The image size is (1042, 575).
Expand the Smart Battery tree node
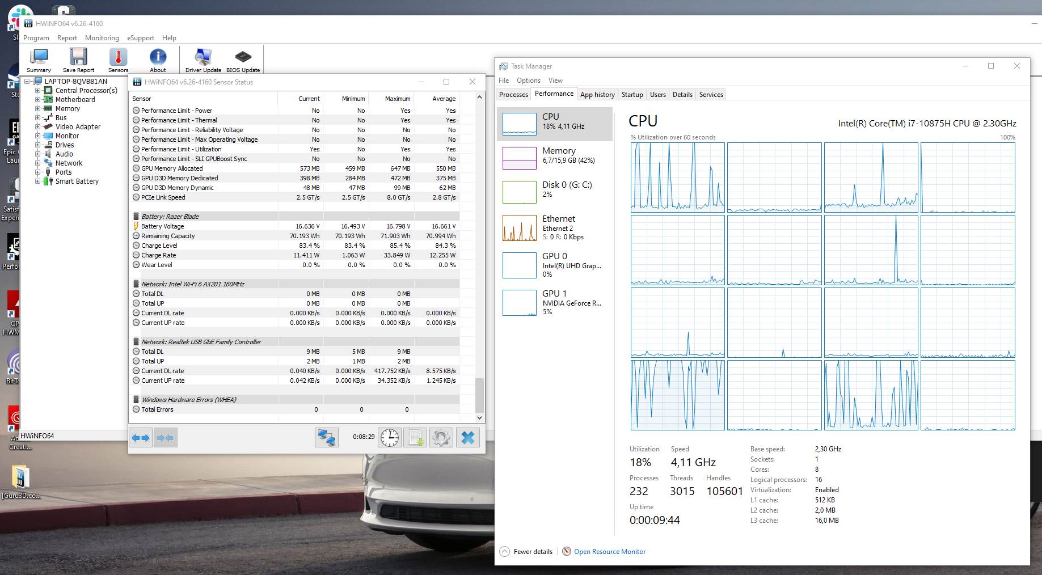tap(37, 181)
